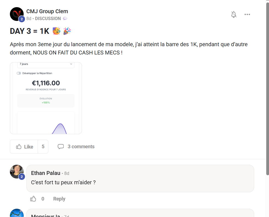The image size is (269, 217).
Task: Click the like count number 5
Action: coord(43,147)
